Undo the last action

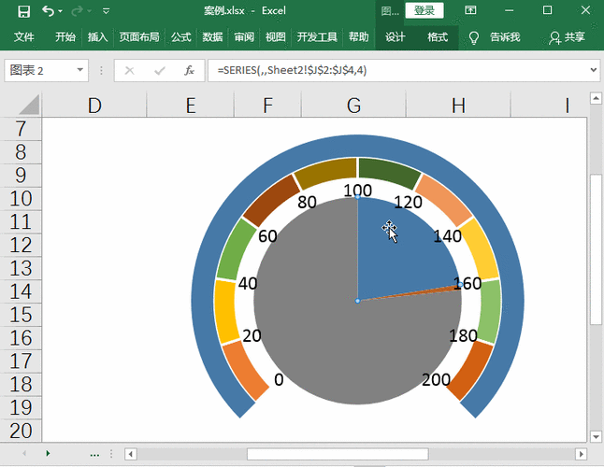pyautogui.click(x=48, y=11)
